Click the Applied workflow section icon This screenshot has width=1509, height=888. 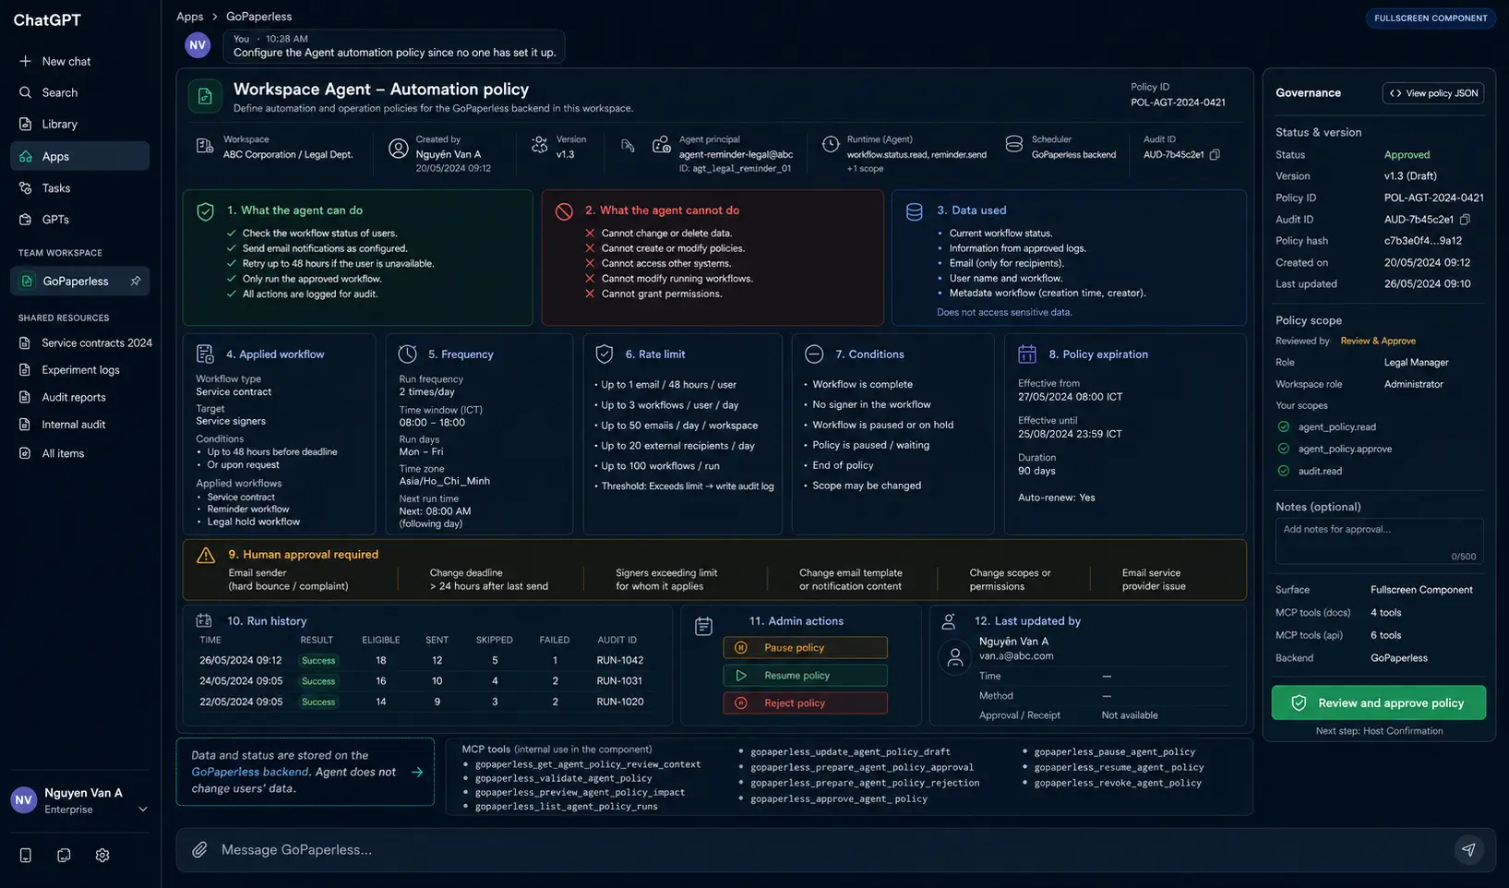205,354
